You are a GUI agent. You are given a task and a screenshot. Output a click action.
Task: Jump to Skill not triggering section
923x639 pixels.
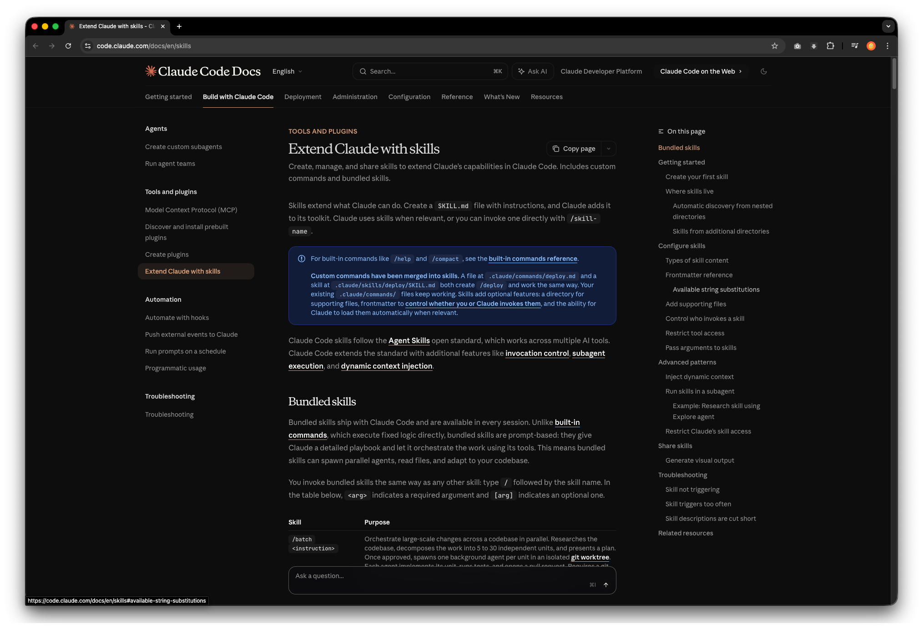(x=692, y=489)
